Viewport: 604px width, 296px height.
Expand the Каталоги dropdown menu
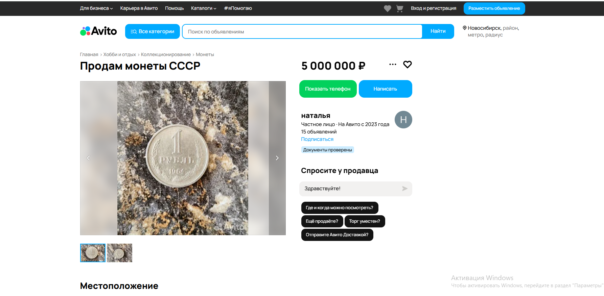pos(204,8)
